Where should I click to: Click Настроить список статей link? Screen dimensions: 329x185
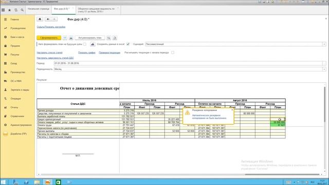click(x=49, y=52)
